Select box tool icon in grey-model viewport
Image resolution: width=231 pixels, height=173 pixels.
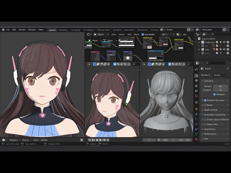click(x=144, y=64)
